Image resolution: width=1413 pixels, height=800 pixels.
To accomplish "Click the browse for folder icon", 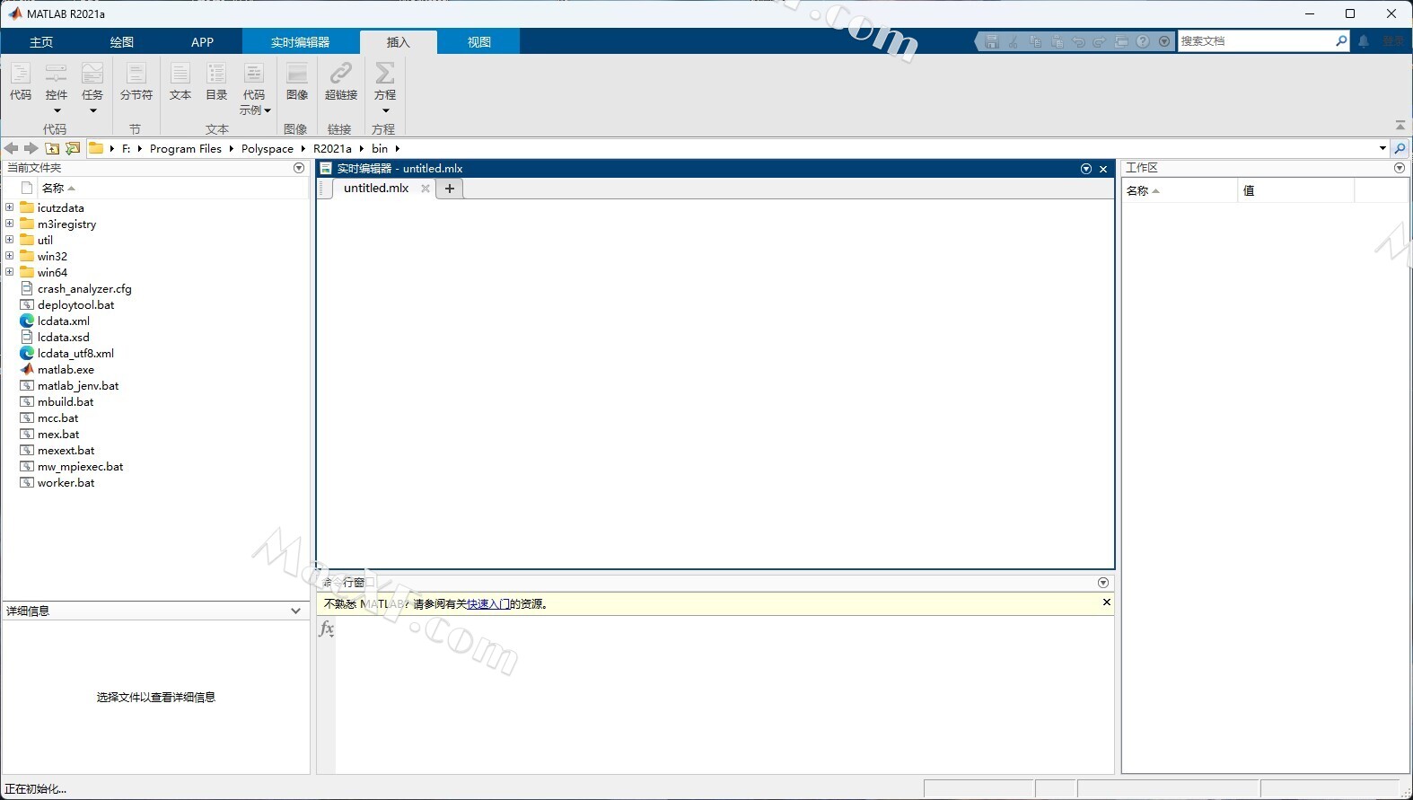I will 73,148.
